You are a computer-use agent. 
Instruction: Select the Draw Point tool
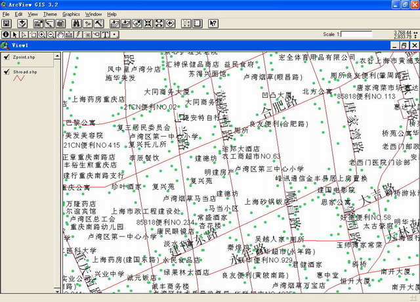click(x=115, y=35)
